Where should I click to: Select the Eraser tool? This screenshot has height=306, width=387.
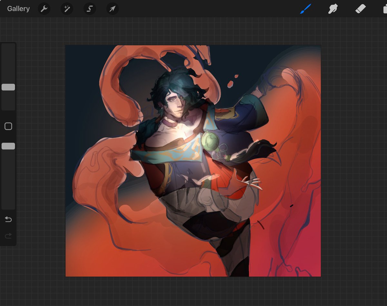pyautogui.click(x=360, y=9)
